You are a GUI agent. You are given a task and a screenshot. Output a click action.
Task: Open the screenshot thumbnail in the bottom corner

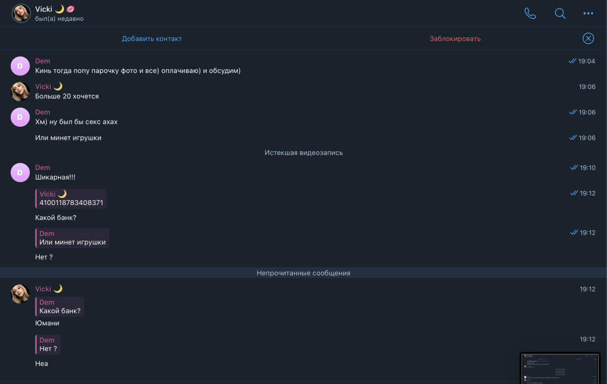pyautogui.click(x=560, y=368)
